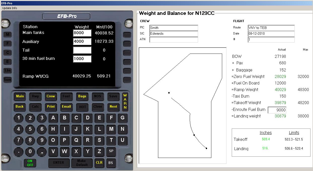Click the WARN indicator key
Screen dimensions: 313x171
pos(125,102)
